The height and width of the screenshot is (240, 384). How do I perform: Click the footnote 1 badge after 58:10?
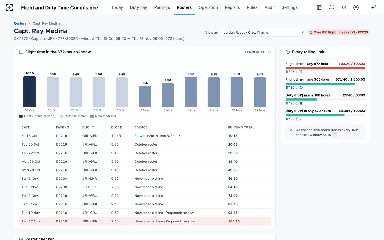(335, 135)
